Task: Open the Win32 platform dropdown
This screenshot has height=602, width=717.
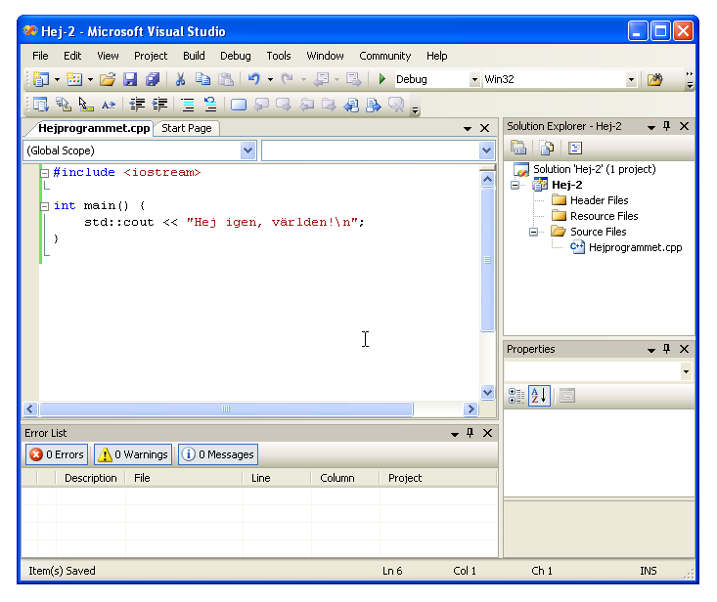Action: [631, 79]
